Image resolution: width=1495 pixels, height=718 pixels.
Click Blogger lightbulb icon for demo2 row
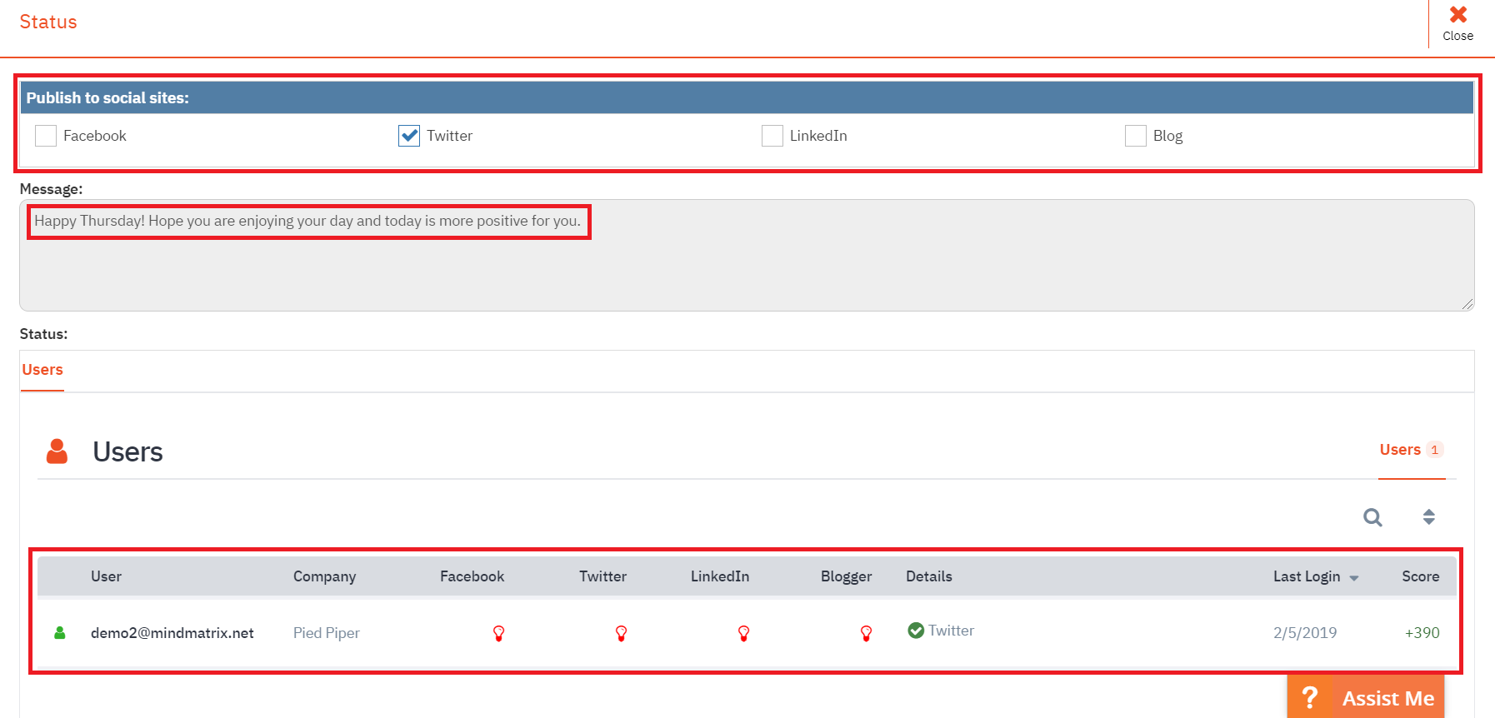(x=866, y=633)
